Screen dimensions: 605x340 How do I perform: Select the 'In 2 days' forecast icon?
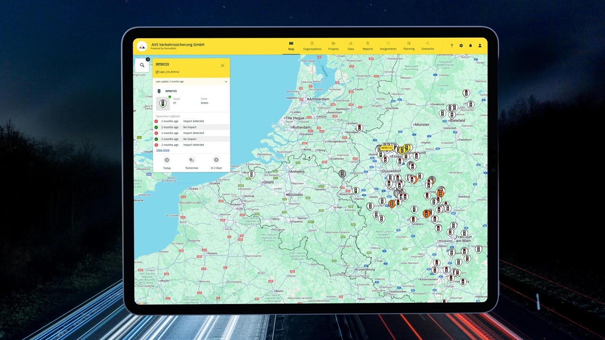tap(216, 161)
